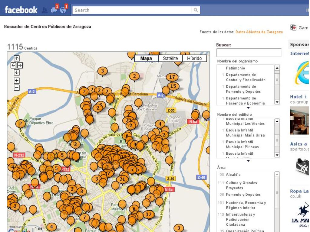Screen dimensions: 310x232
Task: Select the cluster marker labeled 27
Action: (108, 174)
